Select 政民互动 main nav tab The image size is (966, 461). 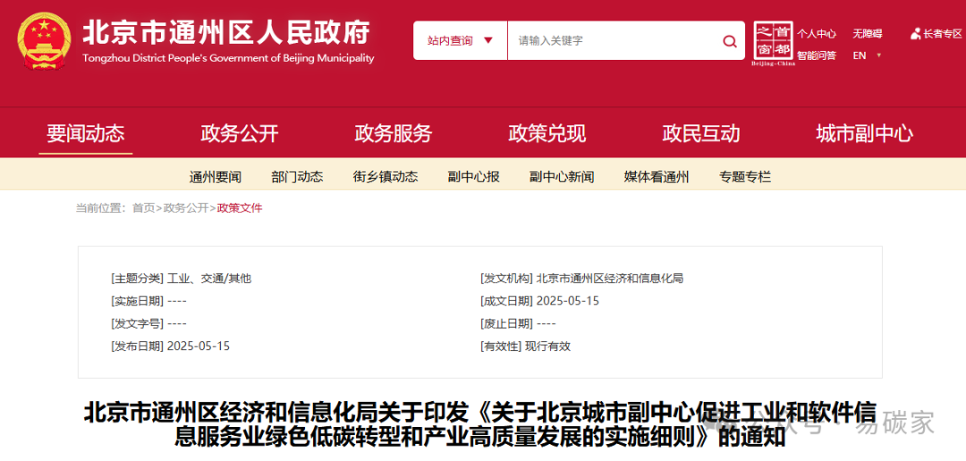tap(701, 133)
